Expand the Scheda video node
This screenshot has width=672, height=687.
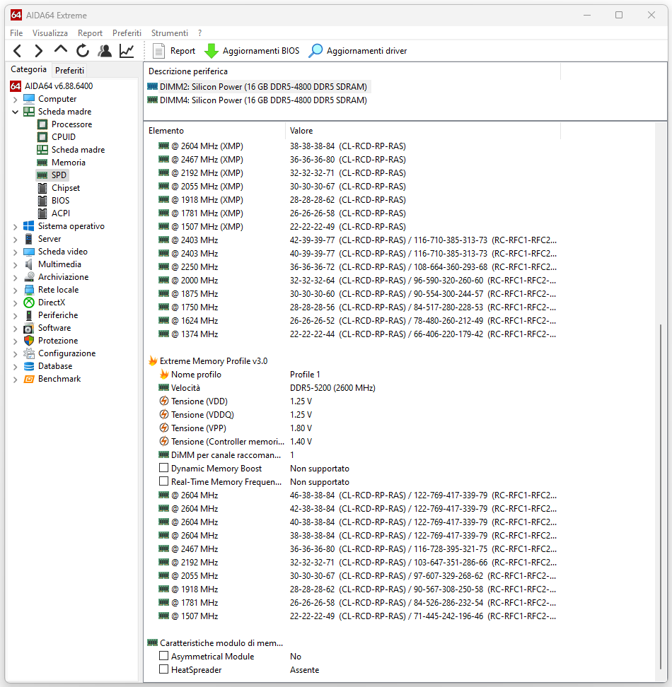(16, 252)
